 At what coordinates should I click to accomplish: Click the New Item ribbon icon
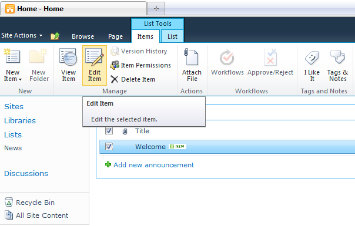pyautogui.click(x=12, y=56)
